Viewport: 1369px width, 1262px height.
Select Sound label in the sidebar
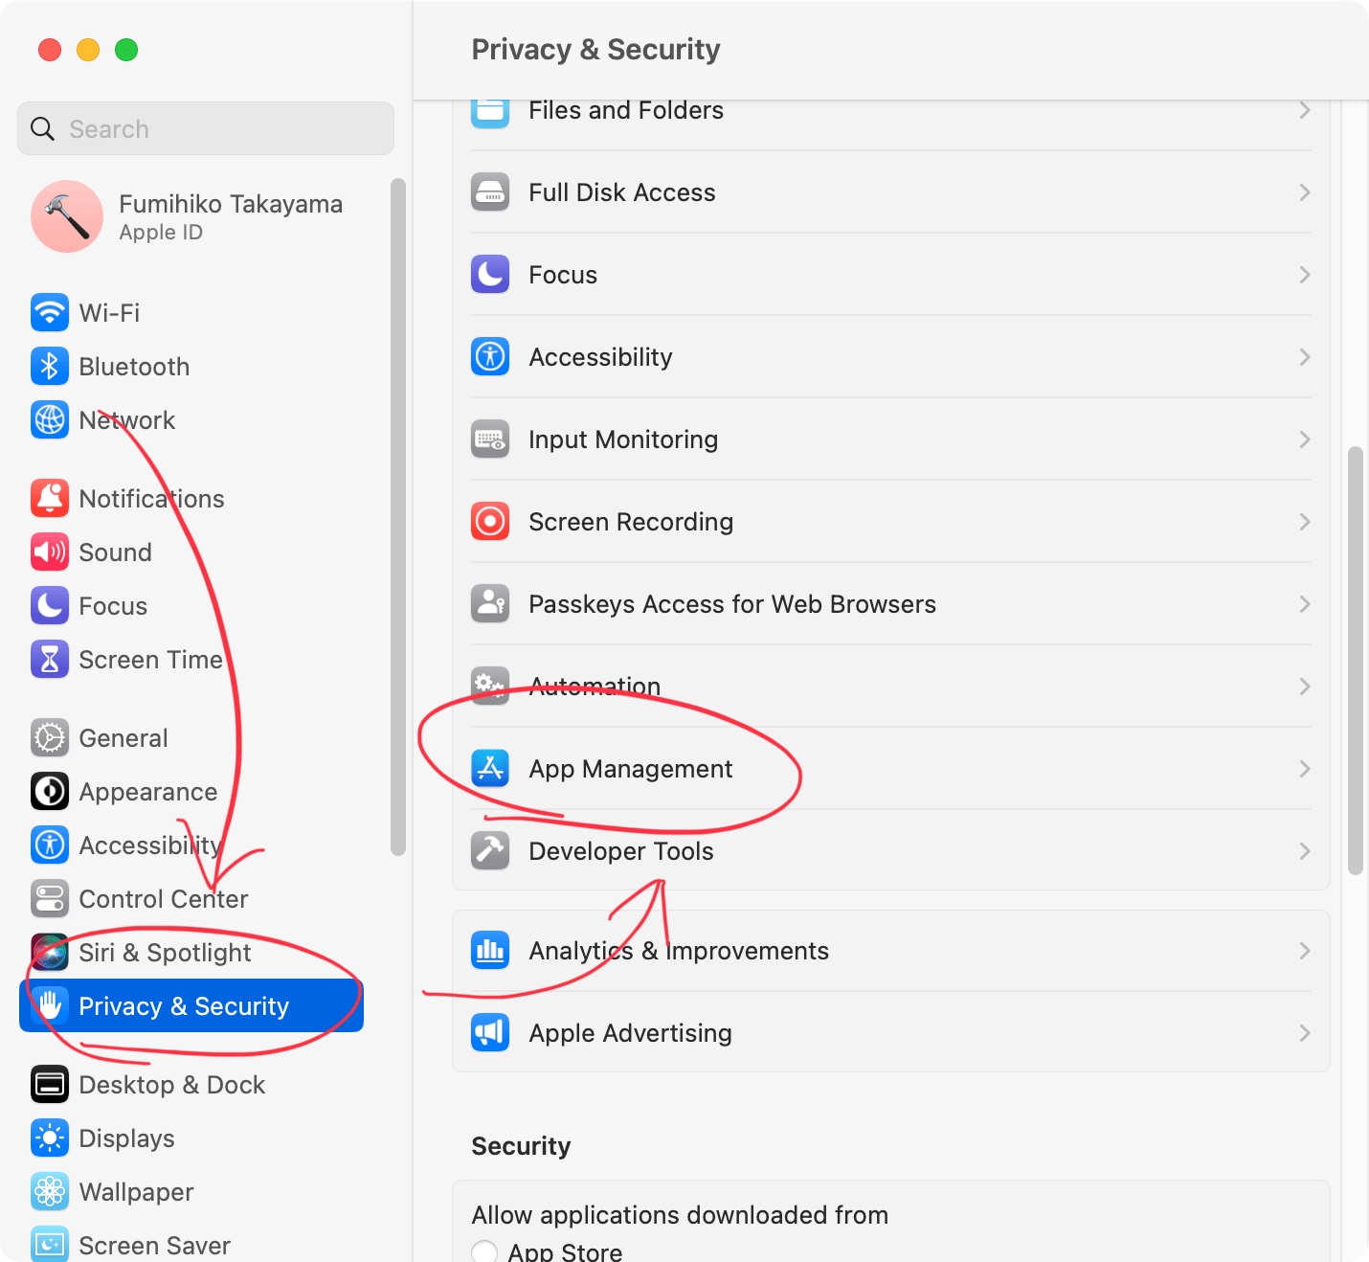(116, 552)
